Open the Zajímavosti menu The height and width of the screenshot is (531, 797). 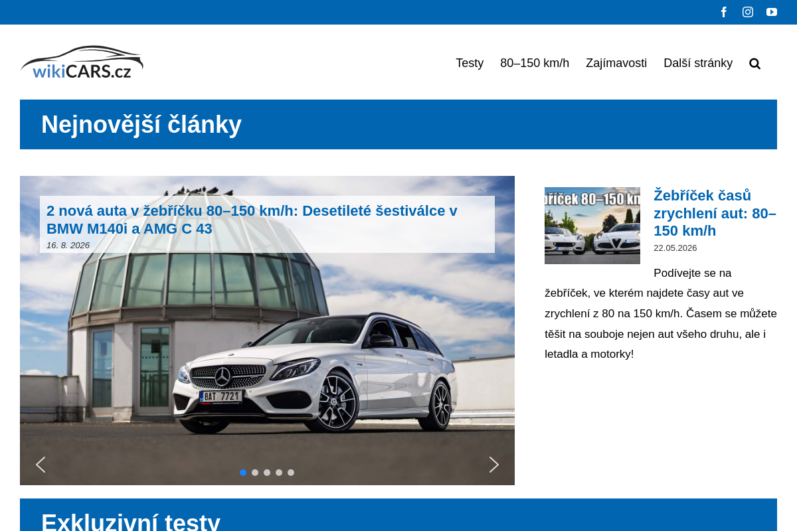point(616,63)
